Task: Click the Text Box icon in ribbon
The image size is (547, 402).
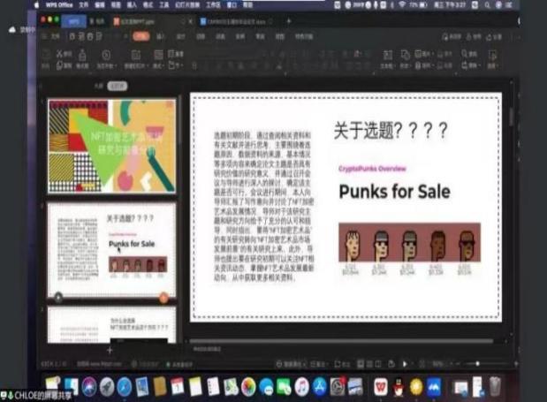Action: 388,55
